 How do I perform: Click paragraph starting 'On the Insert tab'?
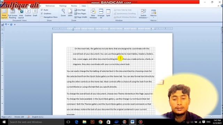(113, 56)
